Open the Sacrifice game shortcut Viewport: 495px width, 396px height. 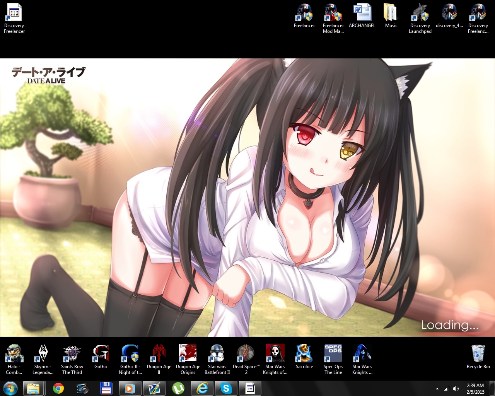(x=304, y=357)
